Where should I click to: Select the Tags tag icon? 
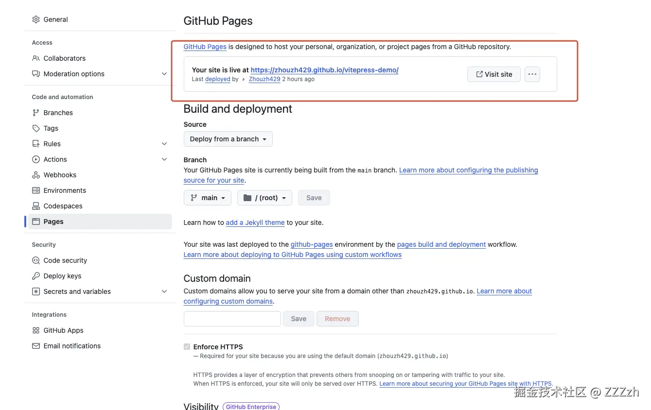pos(36,128)
